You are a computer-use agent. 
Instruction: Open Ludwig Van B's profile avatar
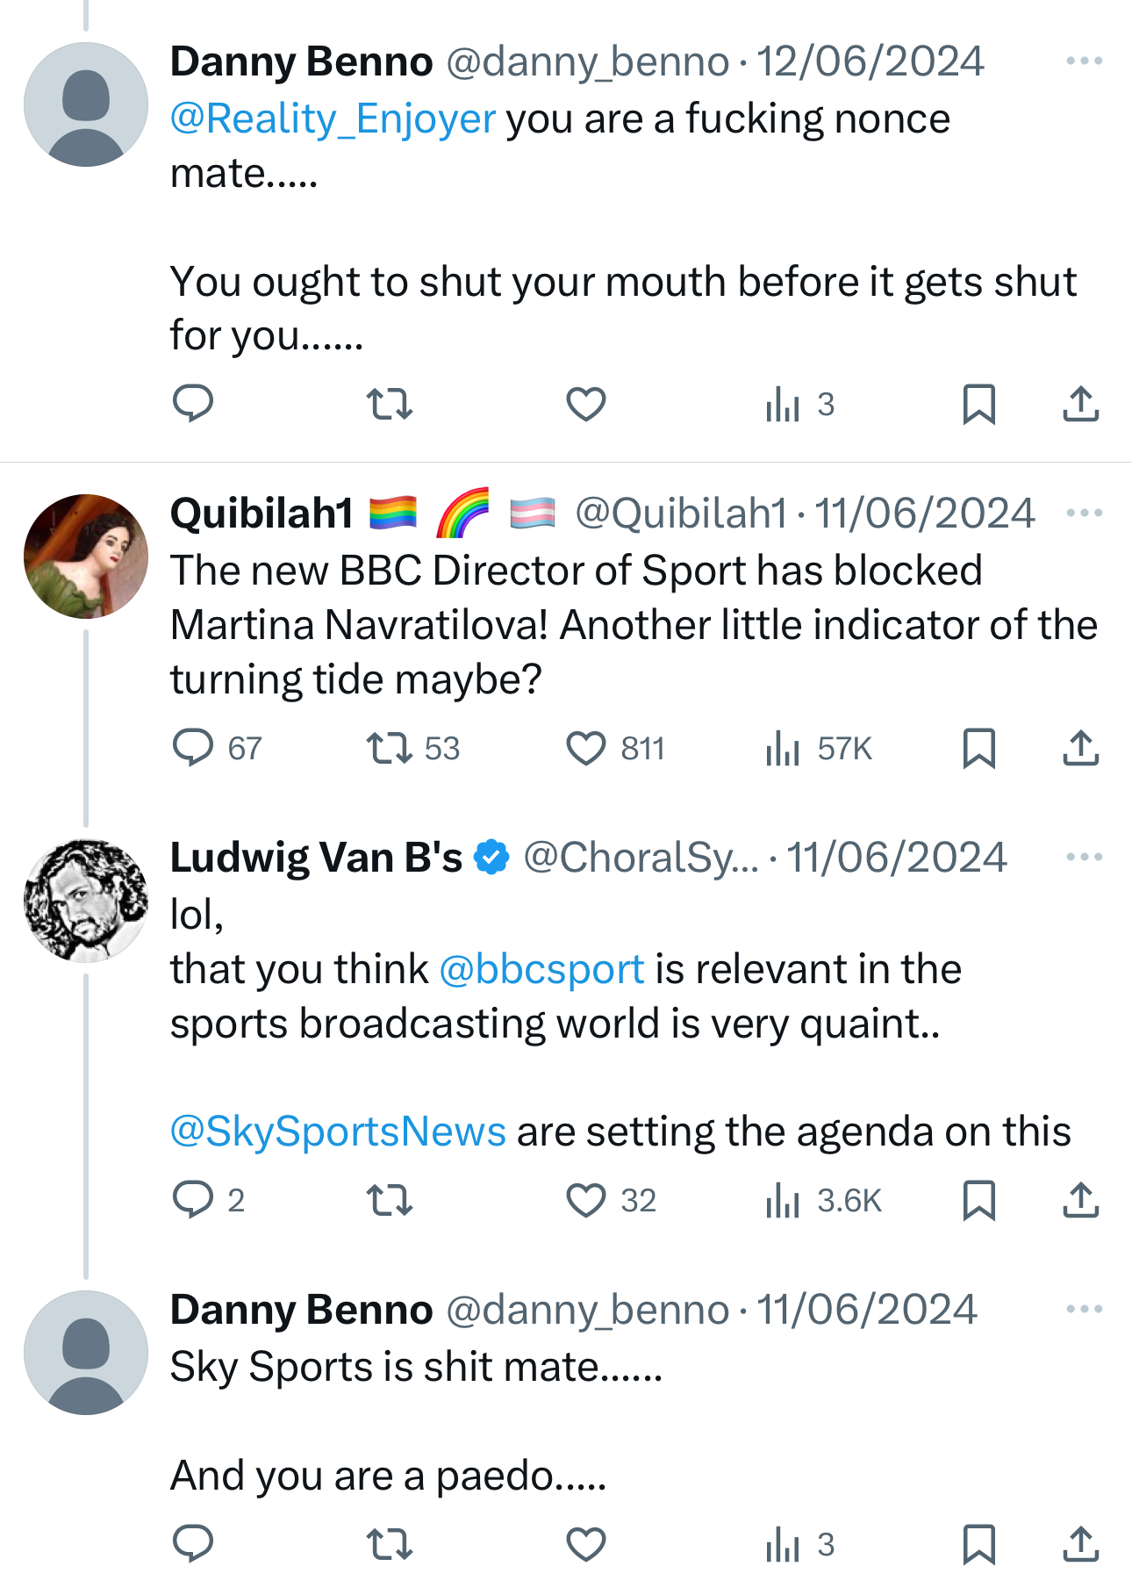[86, 901]
